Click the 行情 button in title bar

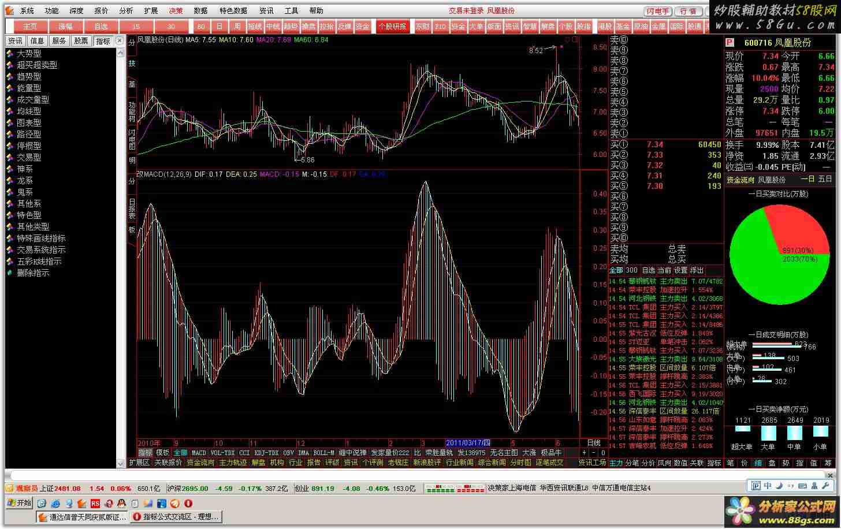click(688, 11)
